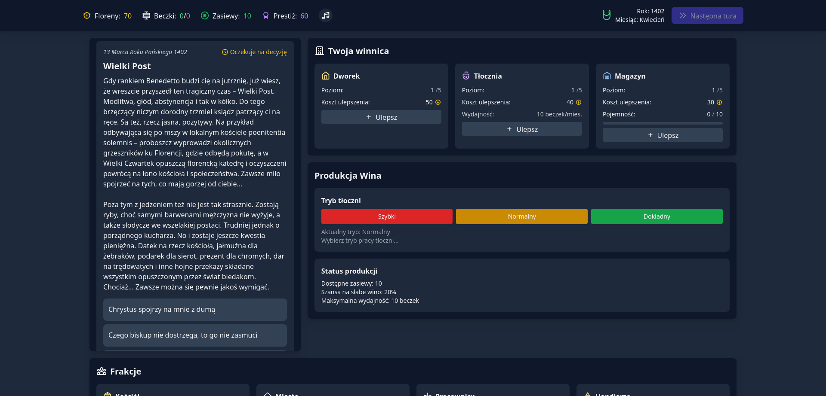Image resolution: width=826 pixels, height=396 pixels.
Task: Select the orange Normalny press mode
Action: click(x=522, y=216)
